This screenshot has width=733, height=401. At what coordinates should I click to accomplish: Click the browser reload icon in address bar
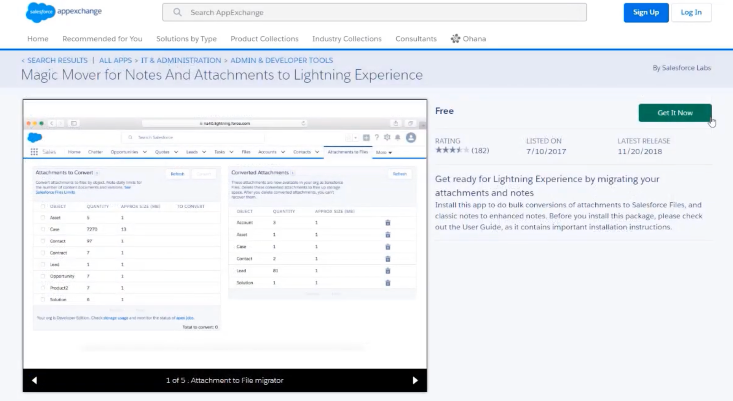[303, 123]
